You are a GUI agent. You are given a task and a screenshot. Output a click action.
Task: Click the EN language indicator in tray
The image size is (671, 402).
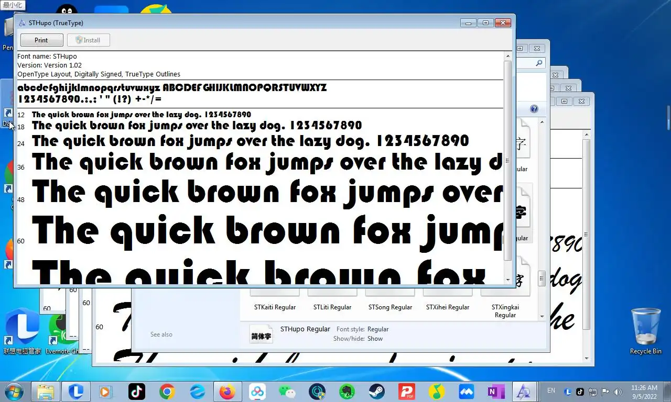click(x=551, y=390)
